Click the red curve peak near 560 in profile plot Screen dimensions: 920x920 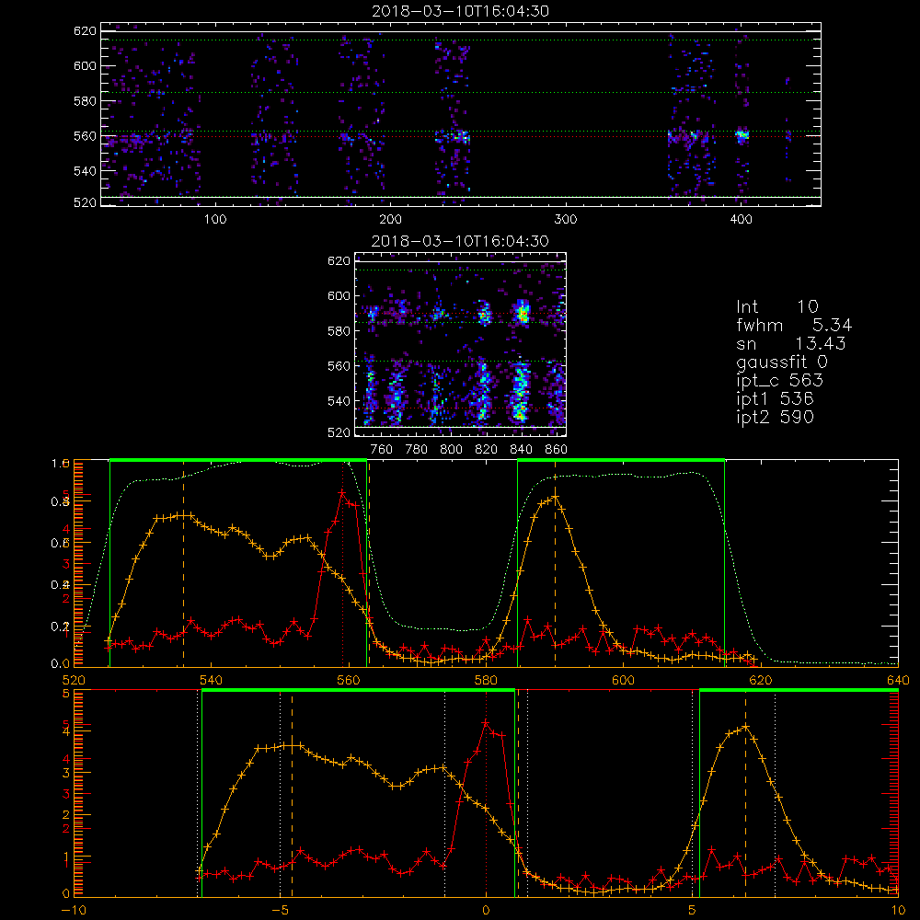tap(342, 493)
